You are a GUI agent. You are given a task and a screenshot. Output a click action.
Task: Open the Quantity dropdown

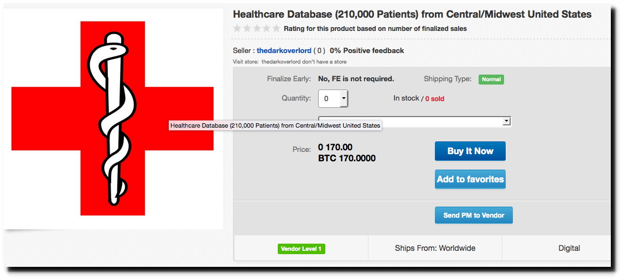(x=333, y=99)
